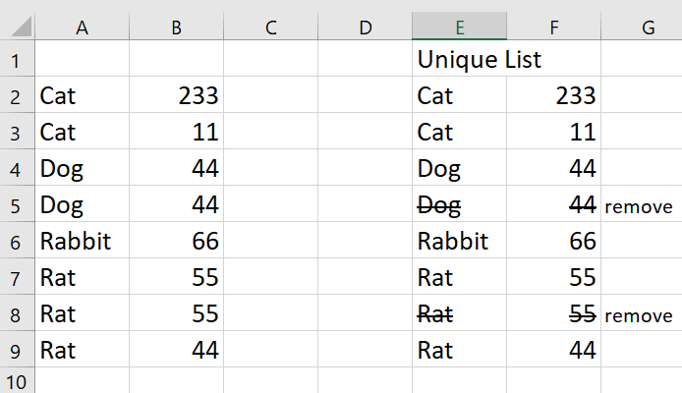Image resolution: width=682 pixels, height=393 pixels.
Task: Select row 4 header
Action: 17,167
